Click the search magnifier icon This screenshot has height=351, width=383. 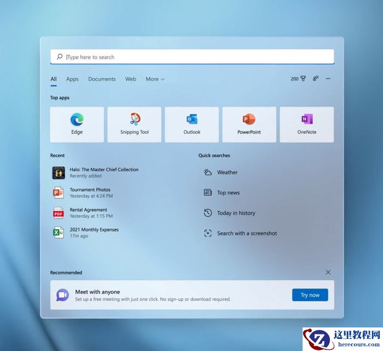pyautogui.click(x=60, y=57)
